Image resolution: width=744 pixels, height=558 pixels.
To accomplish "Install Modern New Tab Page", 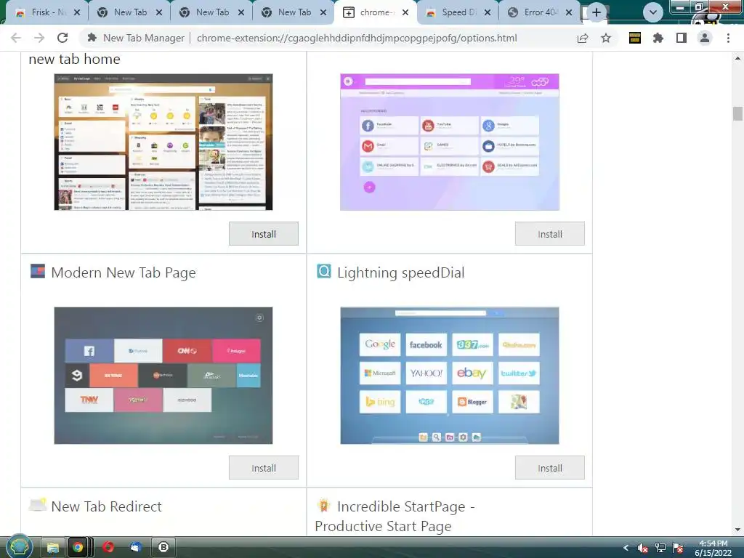I will point(263,468).
